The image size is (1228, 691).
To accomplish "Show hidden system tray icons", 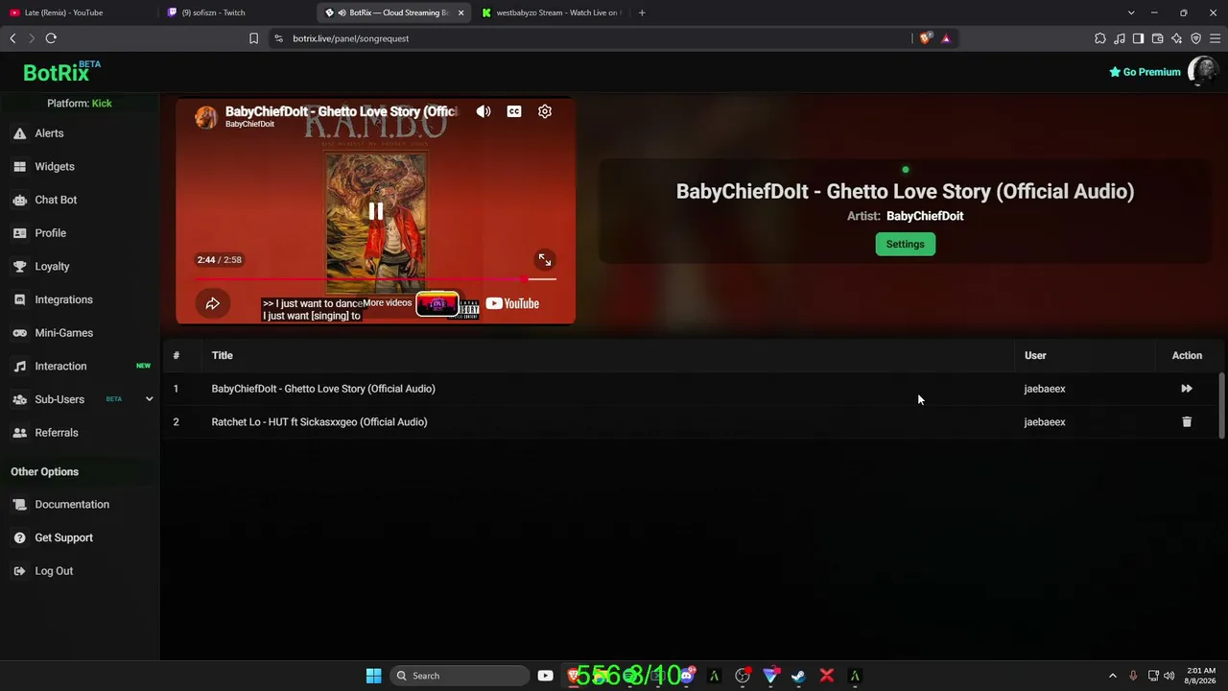I will [1113, 676].
